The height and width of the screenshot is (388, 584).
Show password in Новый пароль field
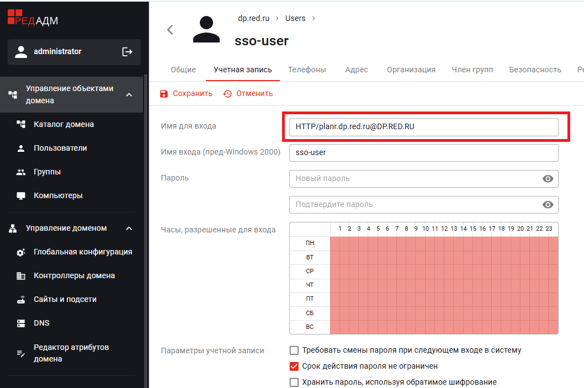(548, 179)
